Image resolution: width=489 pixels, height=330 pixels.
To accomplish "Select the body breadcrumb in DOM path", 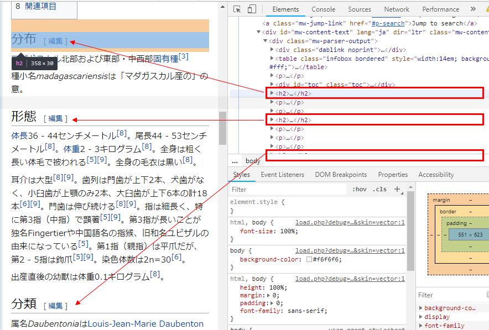I will click(x=253, y=160).
